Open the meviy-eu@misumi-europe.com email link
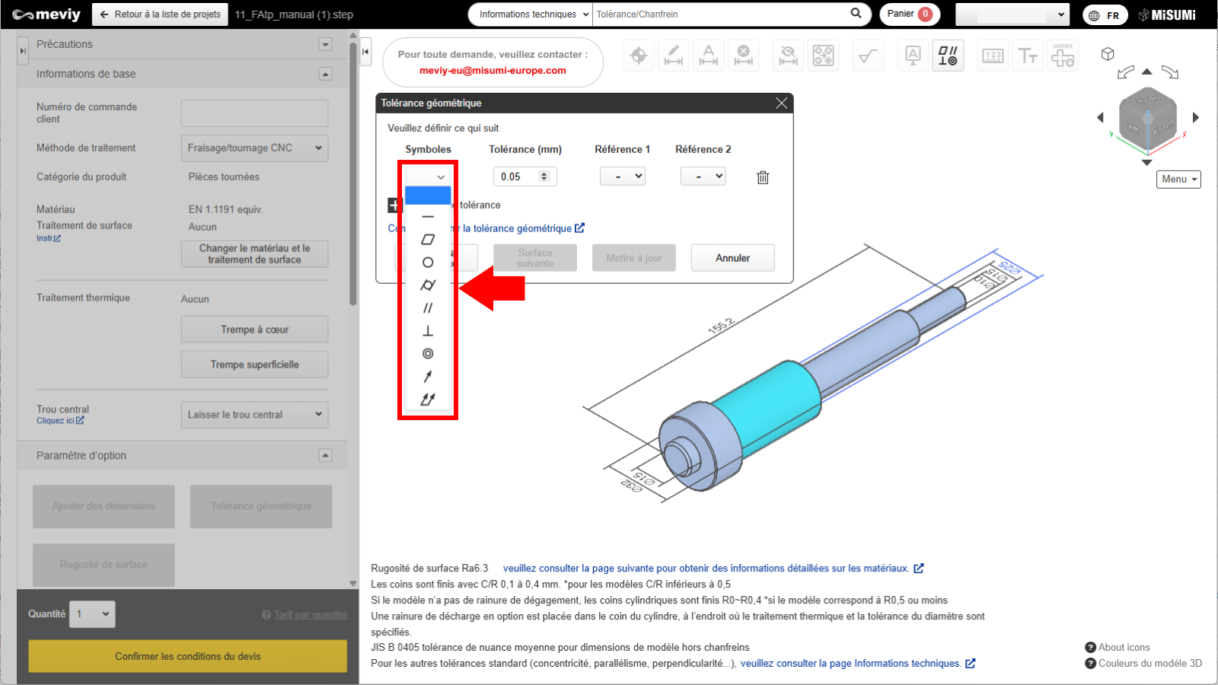This screenshot has width=1218, height=685. click(493, 71)
